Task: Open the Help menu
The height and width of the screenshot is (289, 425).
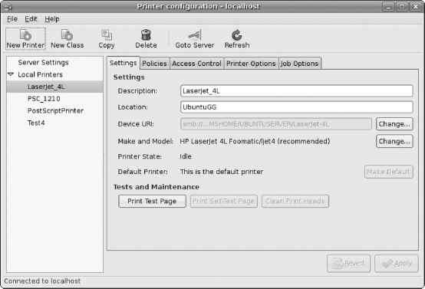Action: [52, 19]
